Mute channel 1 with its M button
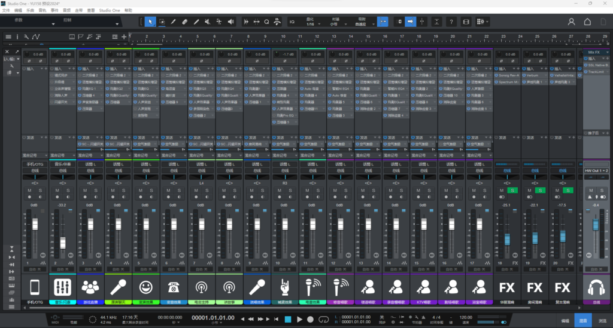613x328 pixels. coord(29,190)
